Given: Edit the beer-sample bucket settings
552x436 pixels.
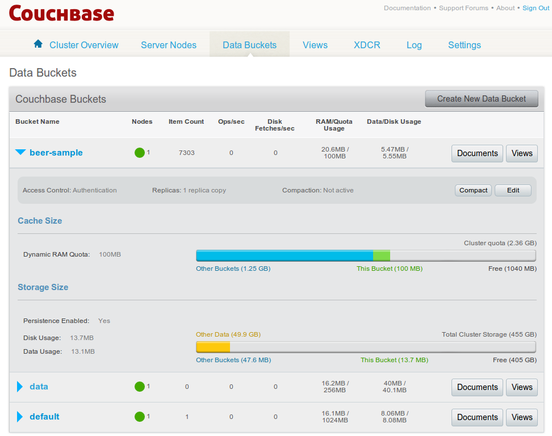Looking at the screenshot, I should pyautogui.click(x=513, y=190).
